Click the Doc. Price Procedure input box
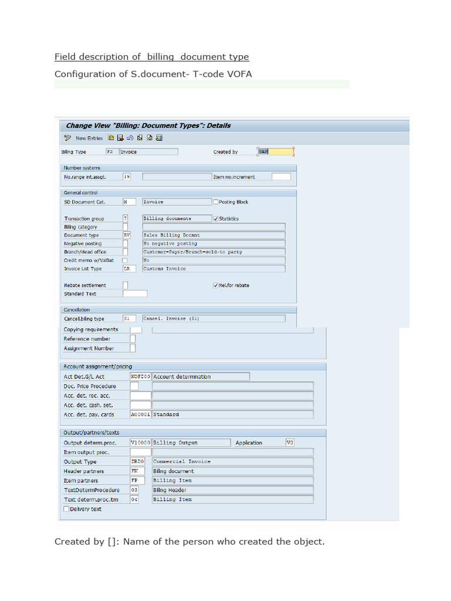 pos(134,386)
